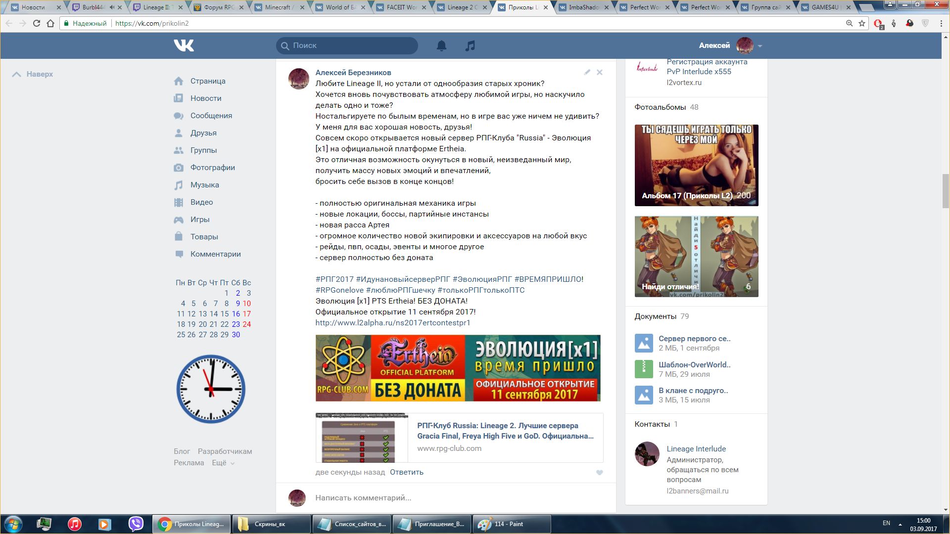Focus the Поиск search field
950x534 pixels.
[x=347, y=45]
